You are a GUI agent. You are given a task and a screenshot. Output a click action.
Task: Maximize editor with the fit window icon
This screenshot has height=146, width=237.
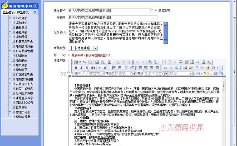coord(216,73)
